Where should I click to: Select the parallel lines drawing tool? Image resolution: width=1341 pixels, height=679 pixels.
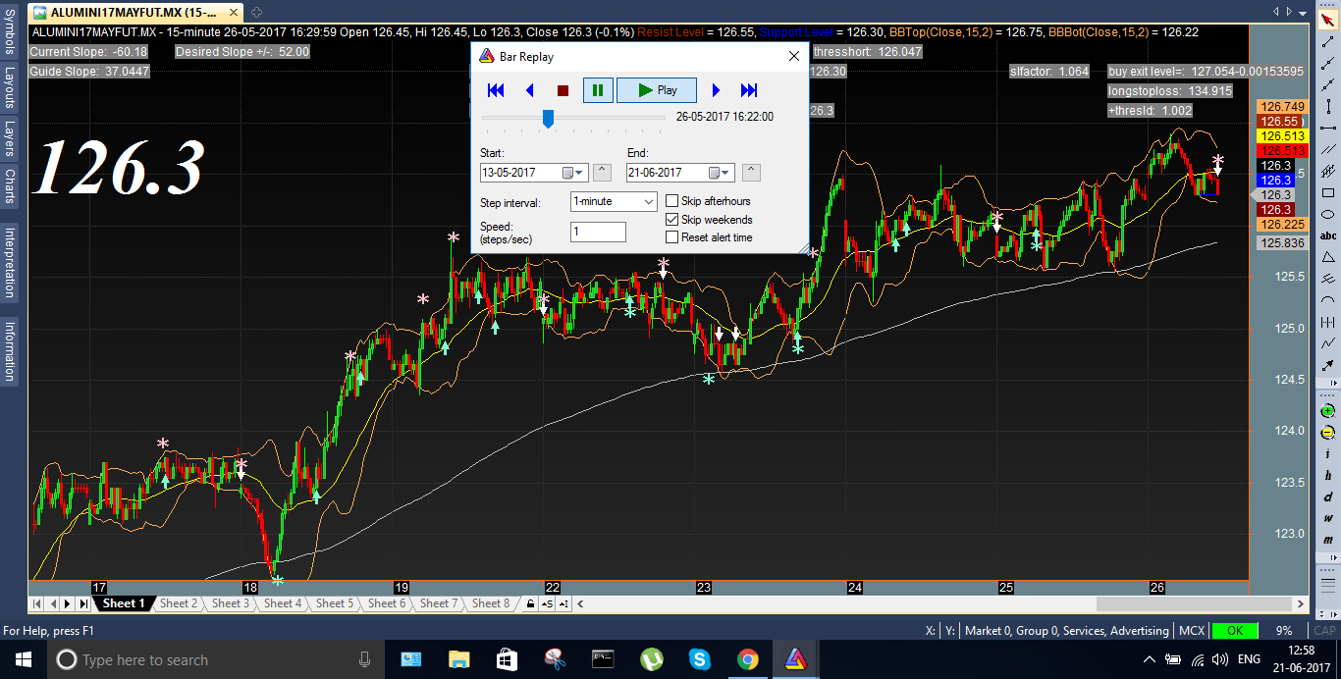pos(1328,149)
